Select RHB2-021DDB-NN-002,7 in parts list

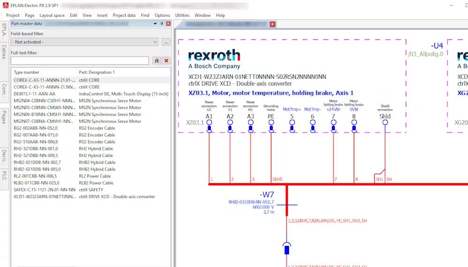[x=91, y=162]
